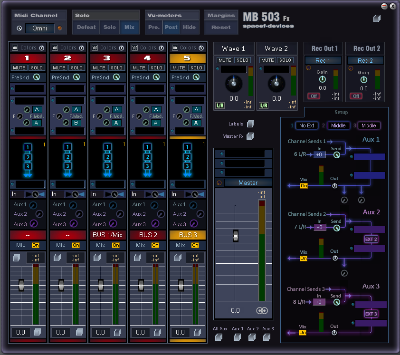Click the Aux 2 pages icon at bottom
Screen dimensions: 400x355
[252, 337]
